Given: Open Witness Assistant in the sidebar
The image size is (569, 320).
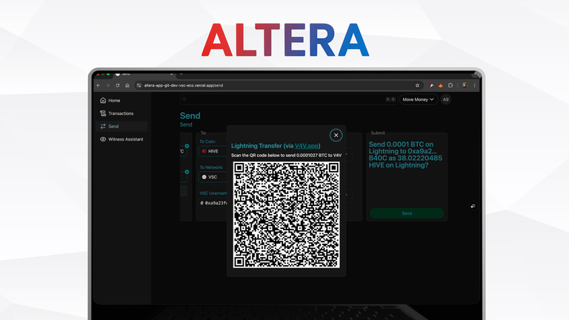Looking at the screenshot, I should click(122, 139).
